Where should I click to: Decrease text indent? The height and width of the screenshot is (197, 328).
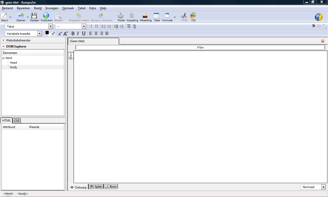[x=122, y=26]
